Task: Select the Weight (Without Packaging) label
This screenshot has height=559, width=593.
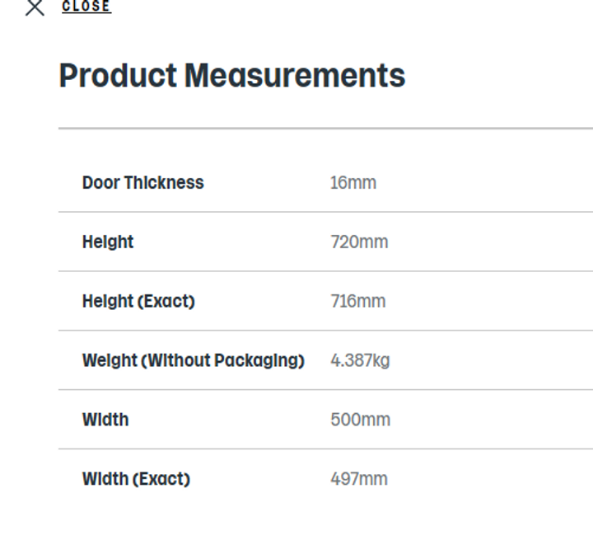Action: point(193,361)
